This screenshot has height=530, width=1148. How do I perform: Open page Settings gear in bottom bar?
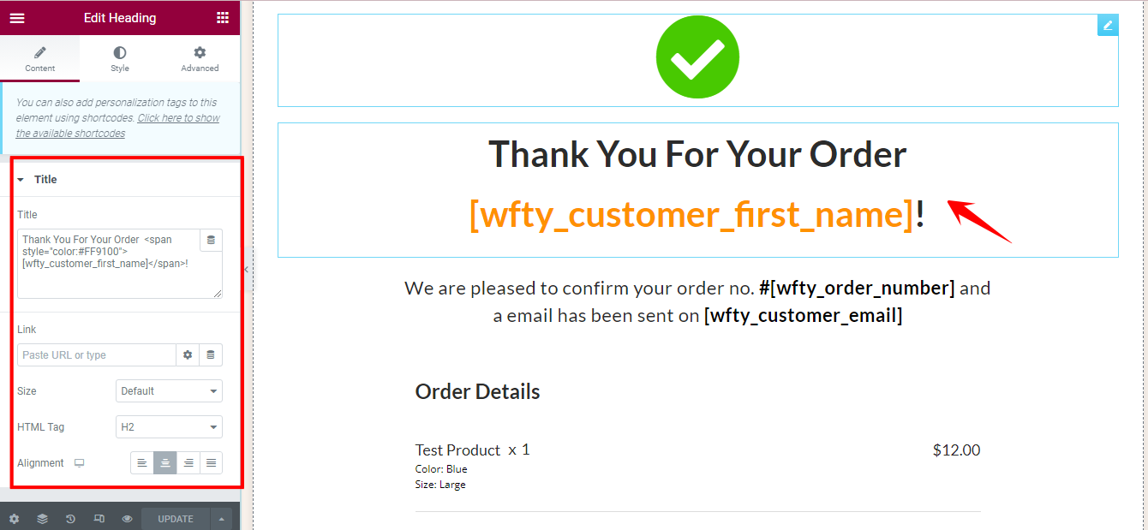14,518
